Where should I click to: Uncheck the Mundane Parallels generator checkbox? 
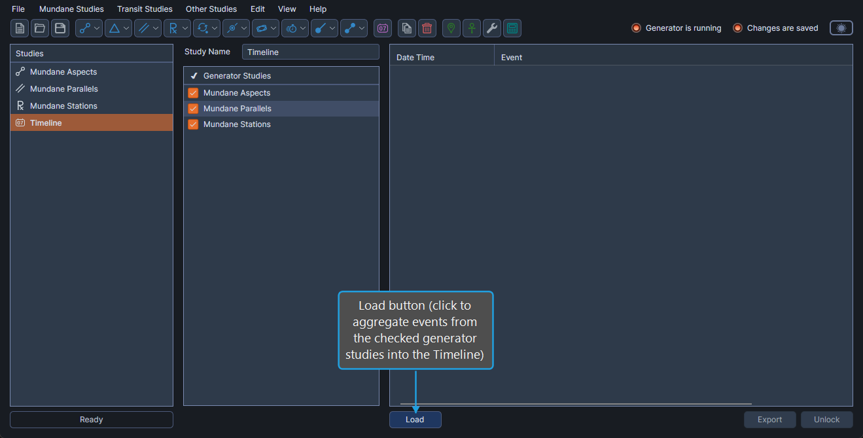pos(193,109)
